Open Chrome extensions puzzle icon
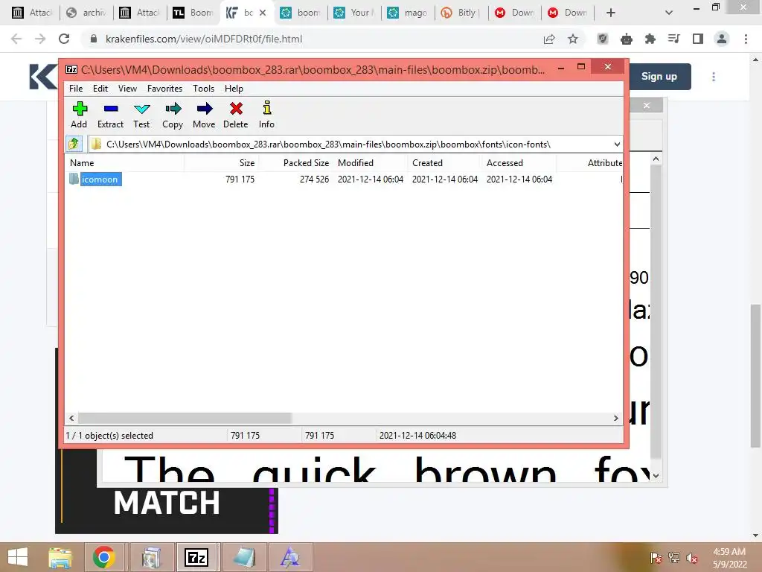Screen dimensions: 762x572 [x=650, y=39]
